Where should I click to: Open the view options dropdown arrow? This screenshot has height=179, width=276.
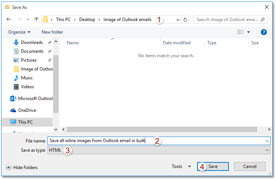pyautogui.click(x=248, y=32)
